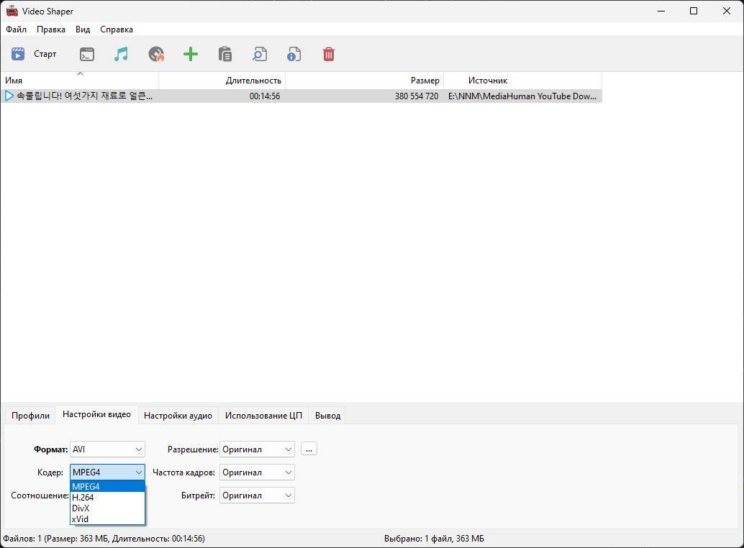Open file info document icon
The width and height of the screenshot is (744, 548).
click(294, 54)
